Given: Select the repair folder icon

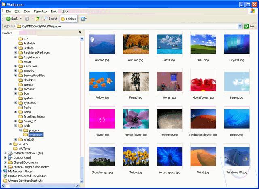Looking at the screenshot, I should pos(21,62).
